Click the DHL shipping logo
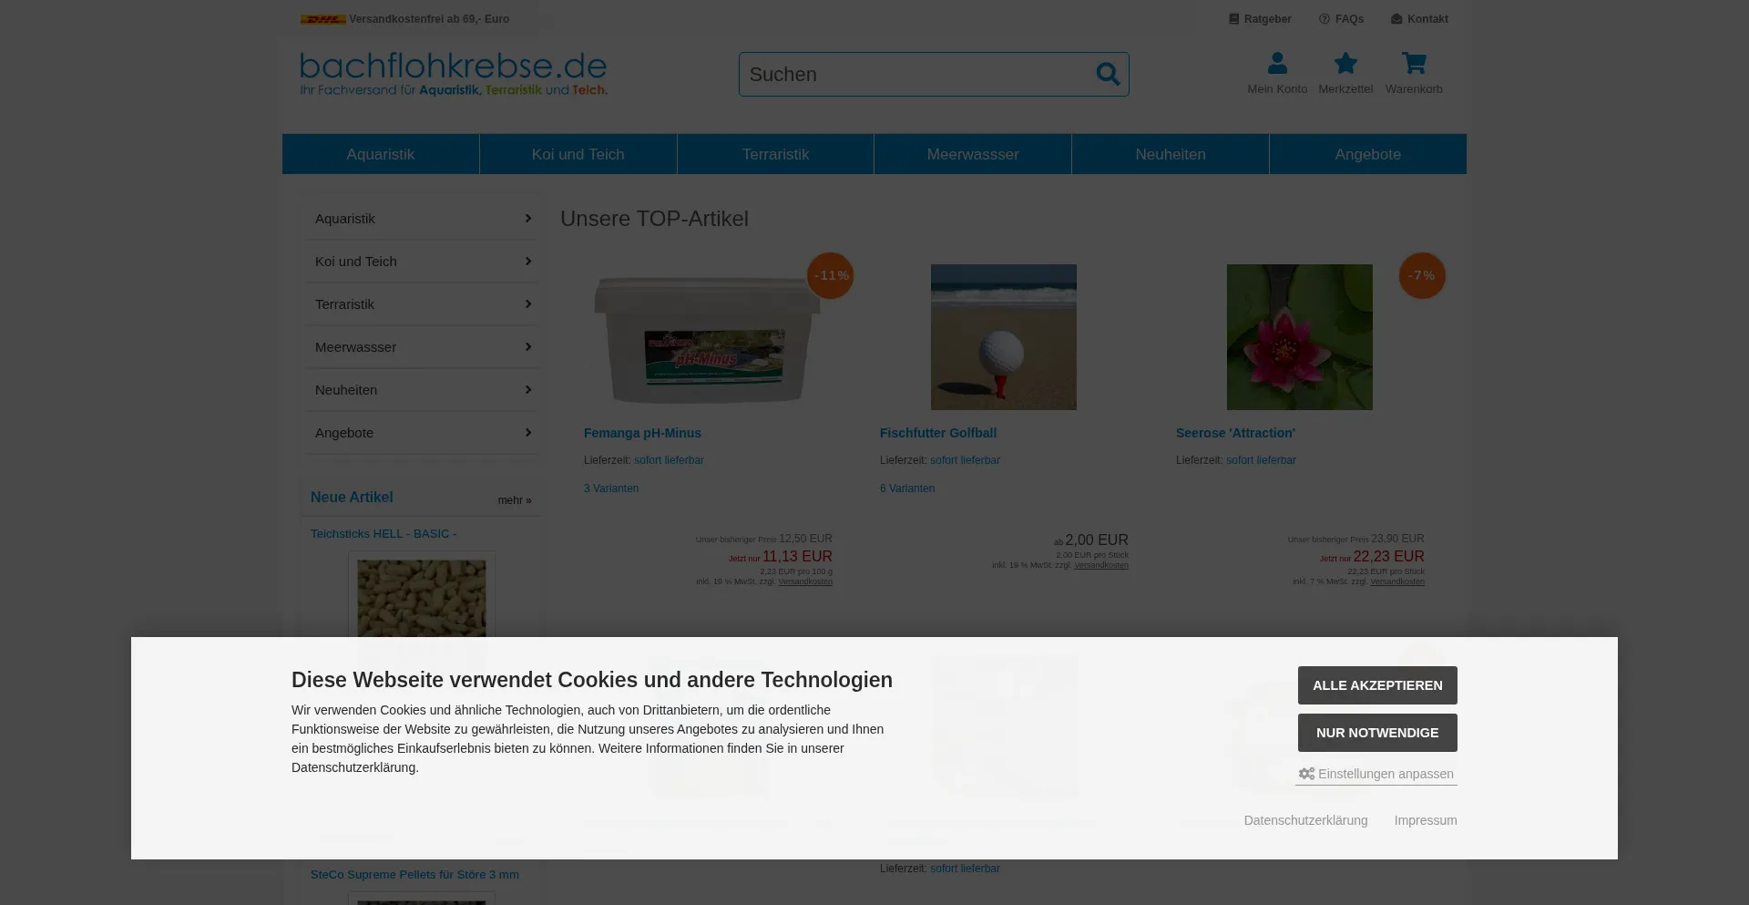This screenshot has width=1749, height=905. pyautogui.click(x=323, y=19)
